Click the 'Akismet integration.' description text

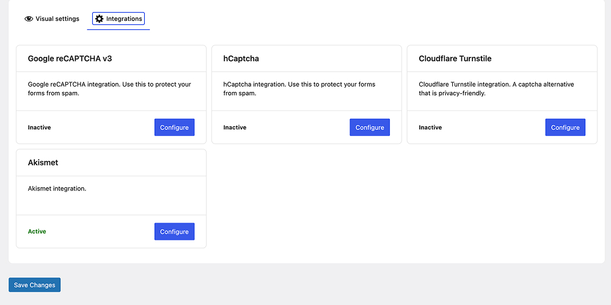pyautogui.click(x=57, y=188)
